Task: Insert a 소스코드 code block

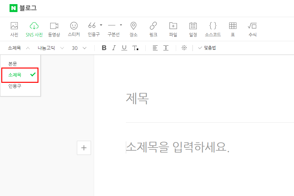Action: [213, 29]
